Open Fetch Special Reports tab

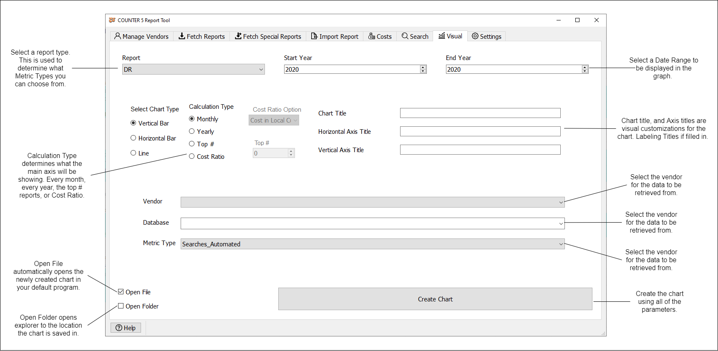(x=268, y=37)
